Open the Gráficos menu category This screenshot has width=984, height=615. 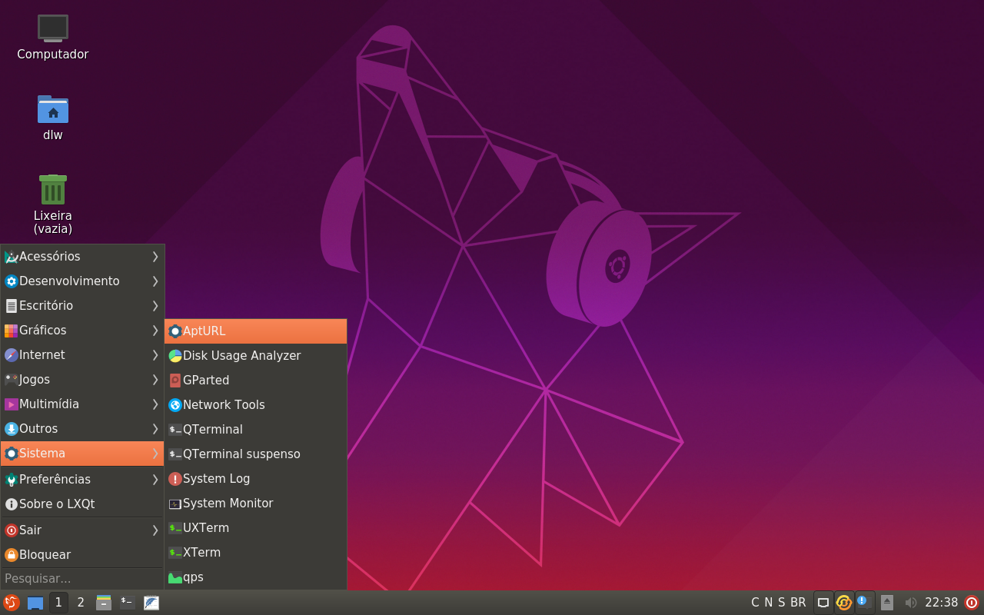82,331
